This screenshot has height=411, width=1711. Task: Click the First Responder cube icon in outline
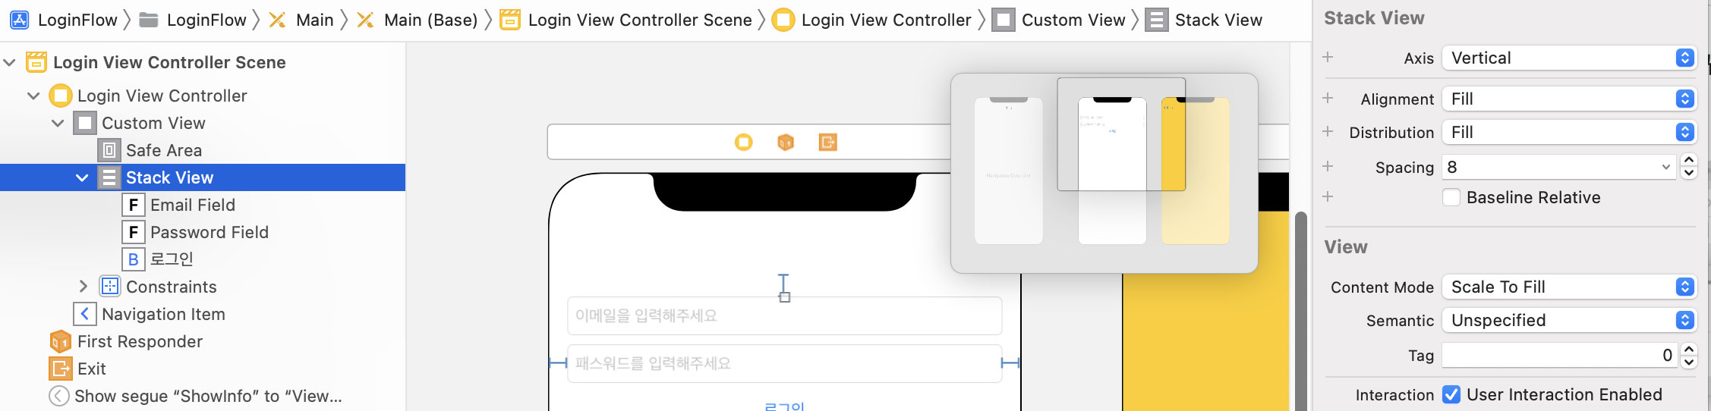[x=61, y=341]
